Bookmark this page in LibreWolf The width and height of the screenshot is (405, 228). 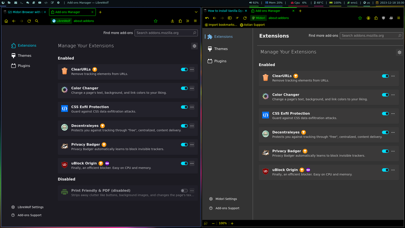(x=156, y=21)
